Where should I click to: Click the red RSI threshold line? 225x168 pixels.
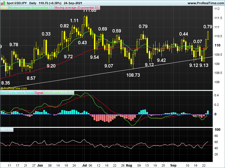[x=112, y=145]
